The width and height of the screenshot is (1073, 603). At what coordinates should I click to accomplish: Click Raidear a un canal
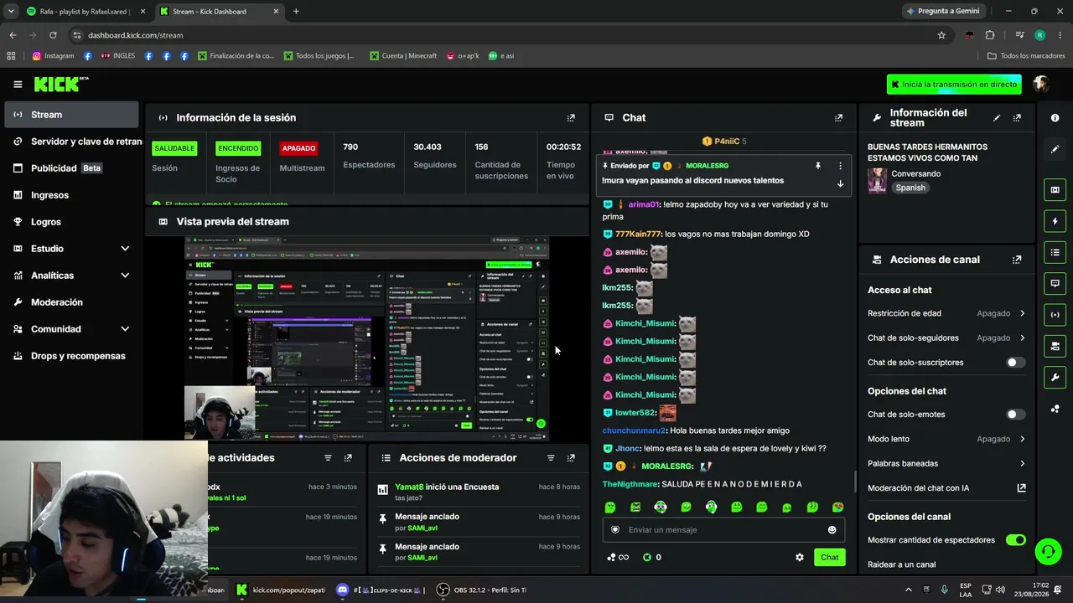[901, 564]
